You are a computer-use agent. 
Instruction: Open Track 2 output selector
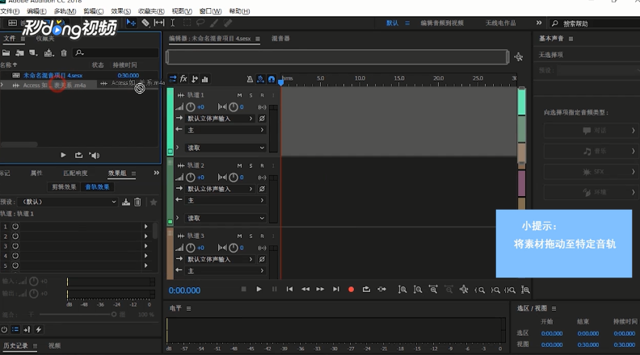point(225,200)
